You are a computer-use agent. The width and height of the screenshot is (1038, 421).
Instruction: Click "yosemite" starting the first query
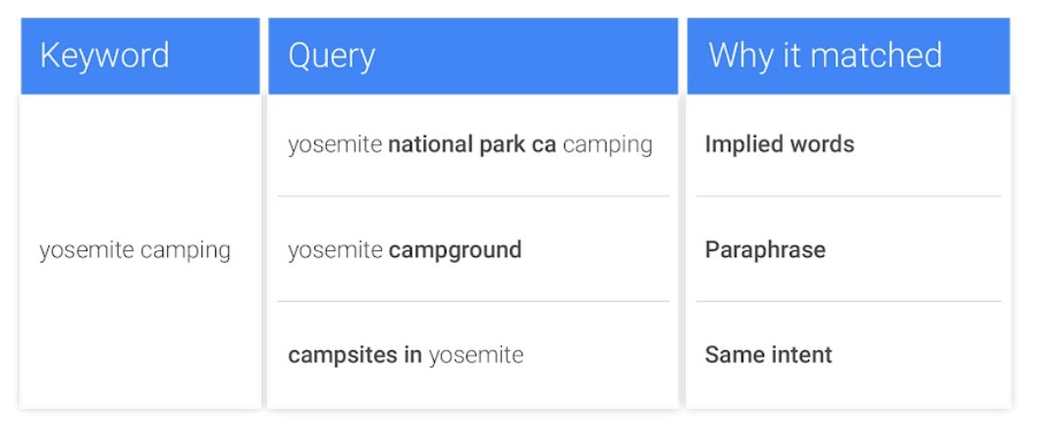click(335, 145)
